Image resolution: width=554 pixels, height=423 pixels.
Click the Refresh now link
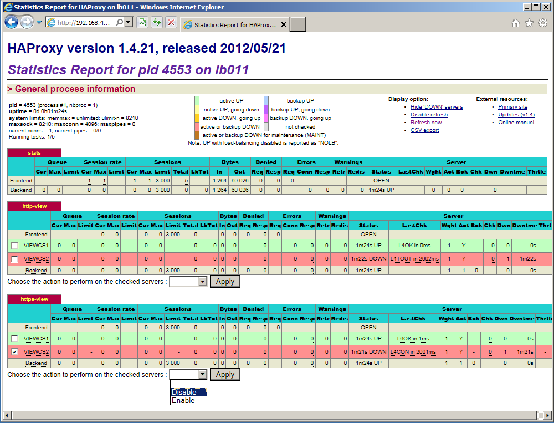point(426,123)
